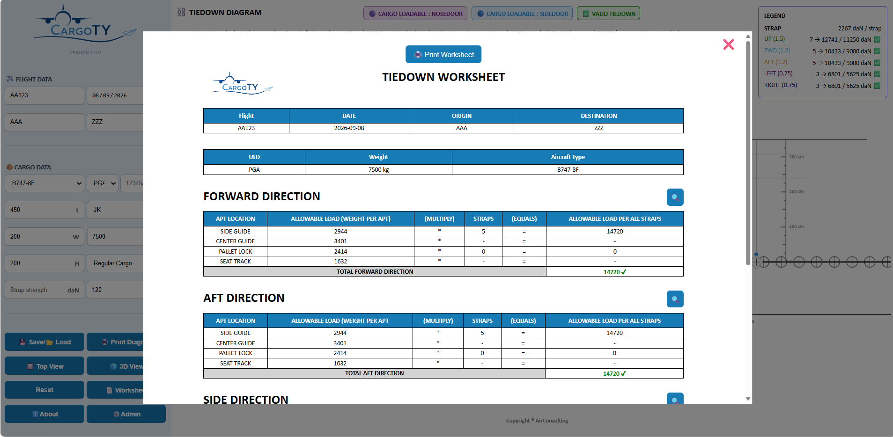Open the Admin panel

tap(126, 414)
